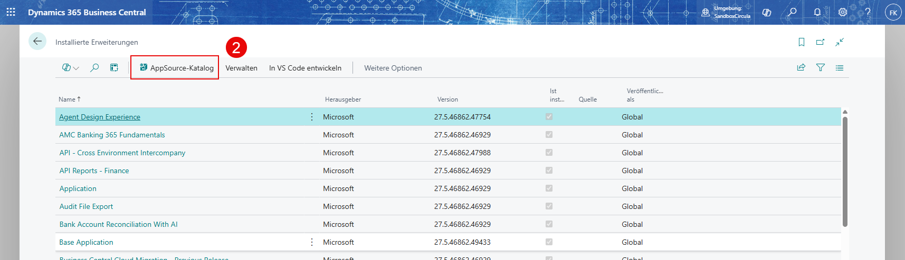
Task: Open API Reports - Finance extension
Action: 94,171
